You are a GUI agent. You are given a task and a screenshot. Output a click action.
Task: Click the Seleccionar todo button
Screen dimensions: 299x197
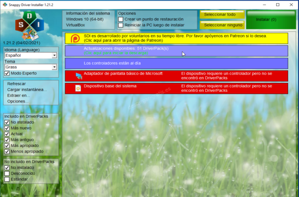[x=222, y=15]
